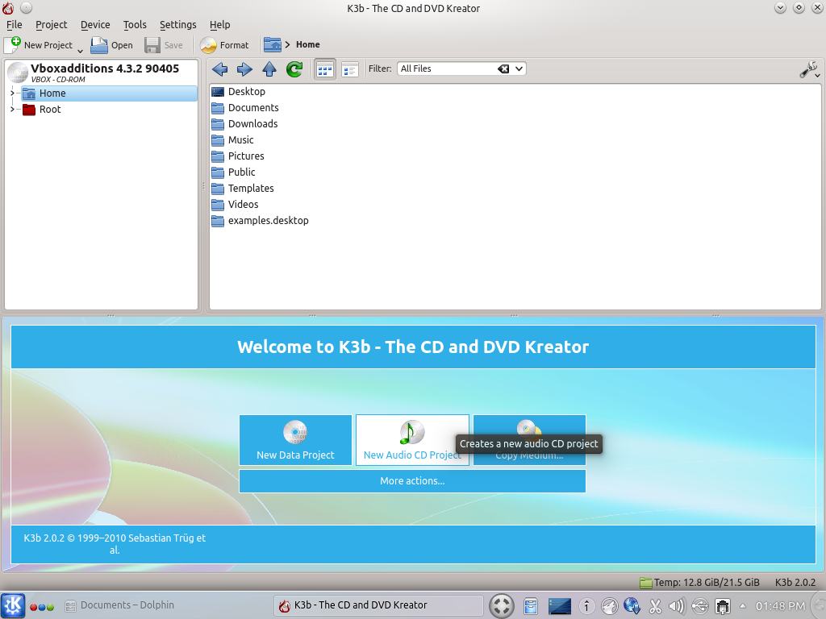
Task: Select the Videos folder
Action: 235,204
